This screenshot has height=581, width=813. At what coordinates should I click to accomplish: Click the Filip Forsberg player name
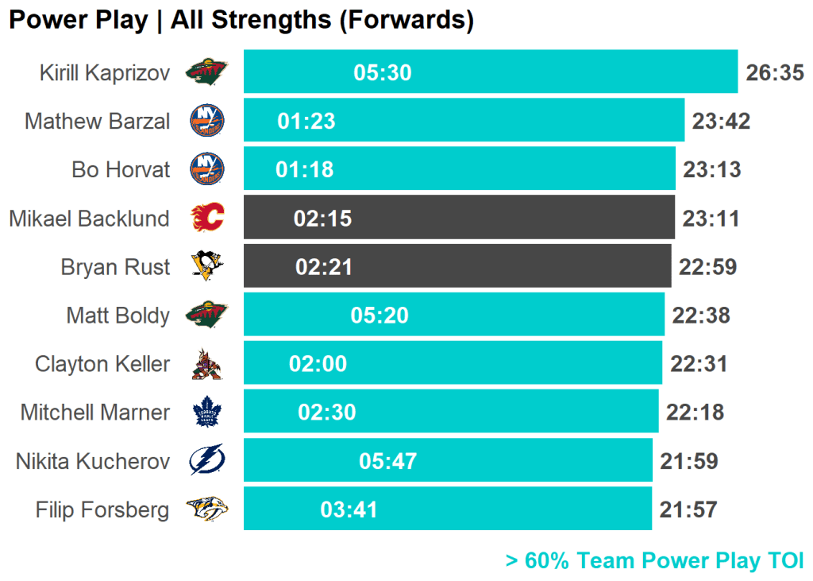(102, 509)
